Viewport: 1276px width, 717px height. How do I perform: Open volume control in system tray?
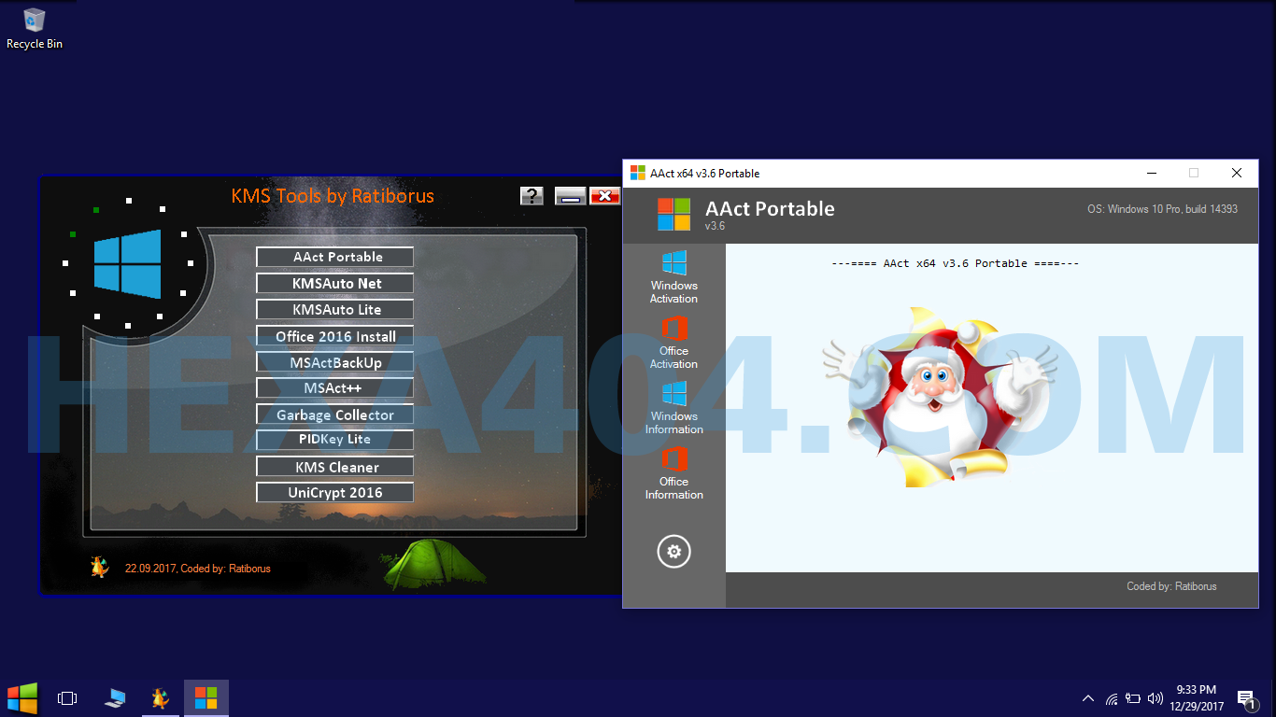coord(1155,698)
